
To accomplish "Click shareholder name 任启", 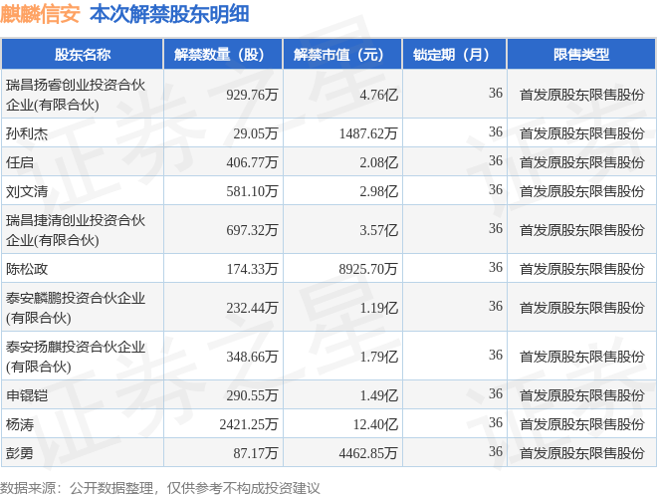I will pyautogui.click(x=20, y=162).
